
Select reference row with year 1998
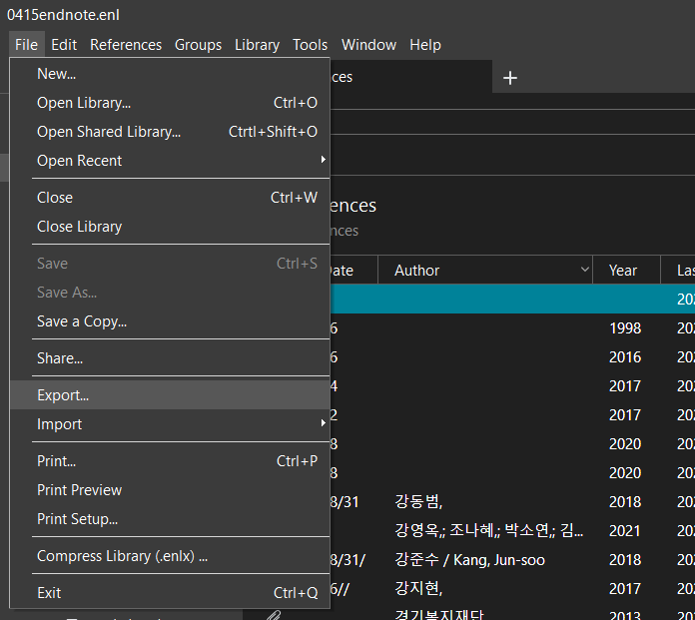coord(513,328)
